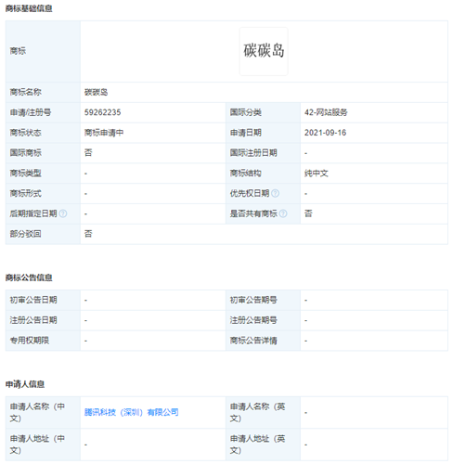
Task: Select the status value 商标申请中
Action: (104, 133)
